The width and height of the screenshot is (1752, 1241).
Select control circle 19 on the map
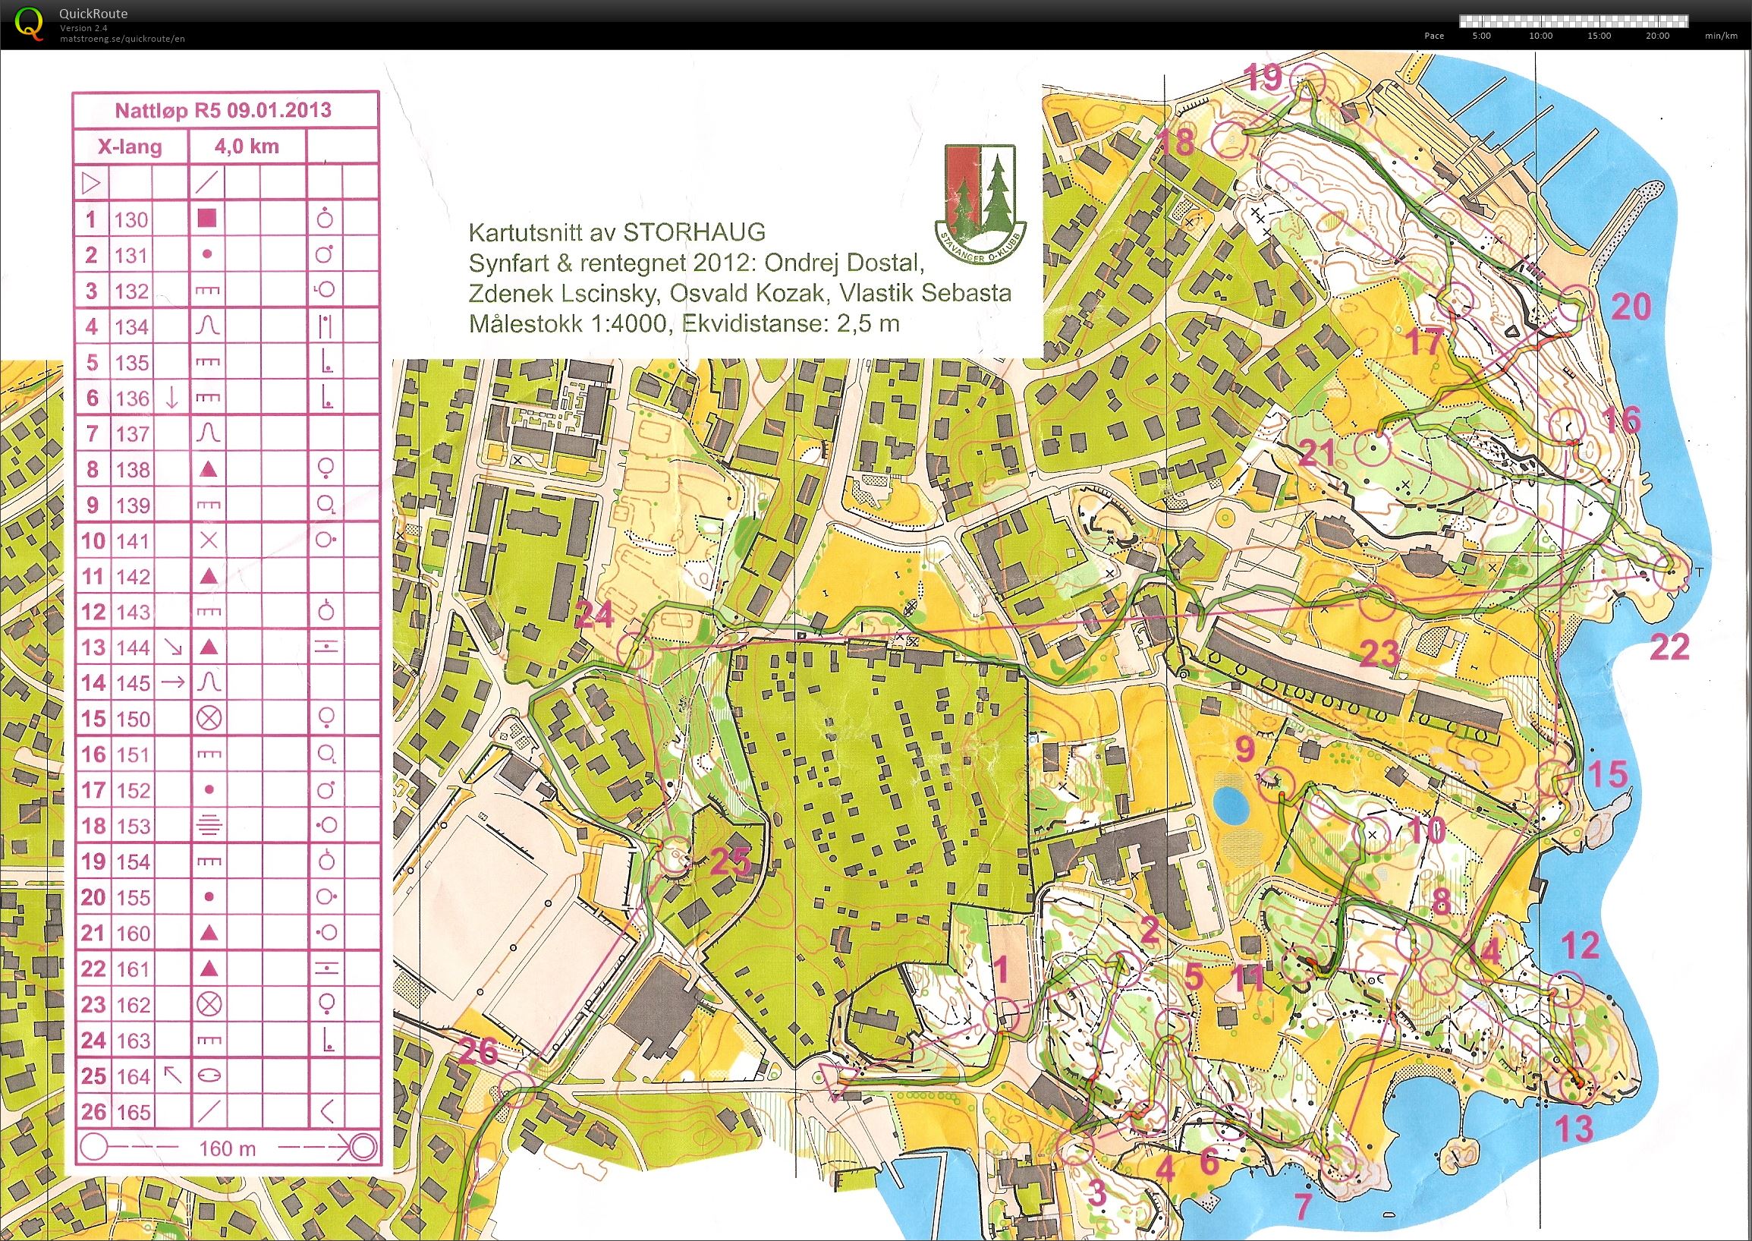click(1307, 81)
